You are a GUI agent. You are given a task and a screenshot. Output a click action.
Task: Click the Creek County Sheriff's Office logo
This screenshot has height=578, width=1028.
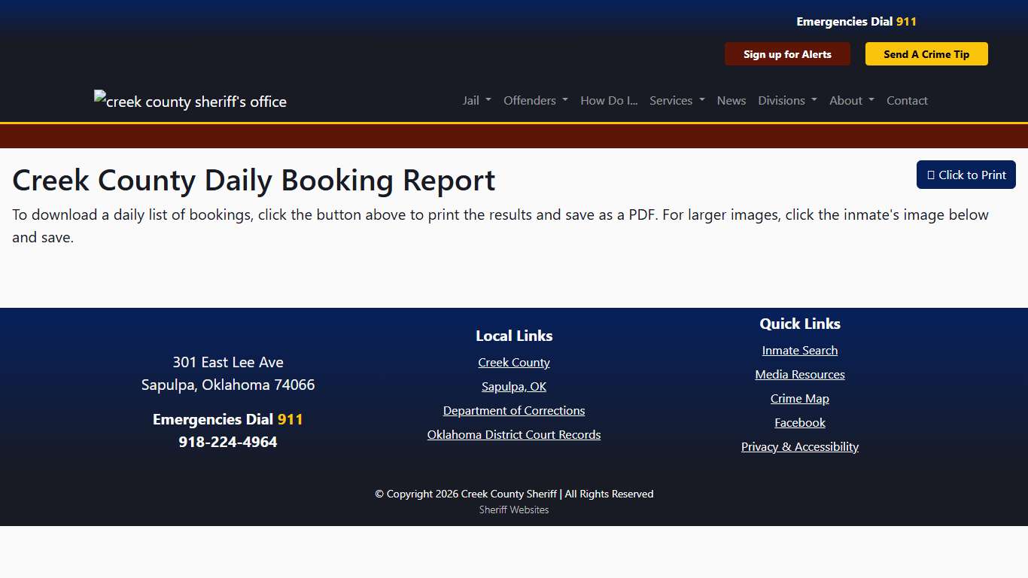tap(190, 100)
